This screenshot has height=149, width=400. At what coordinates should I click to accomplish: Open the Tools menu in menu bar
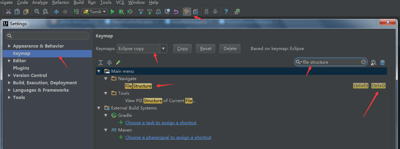(106, 2)
